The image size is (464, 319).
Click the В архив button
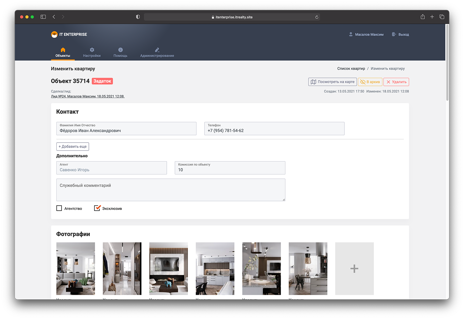point(370,82)
